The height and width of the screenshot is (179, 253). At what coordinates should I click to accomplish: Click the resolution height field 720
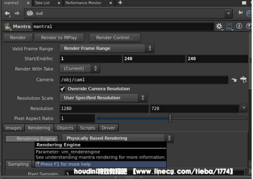coord(194,109)
